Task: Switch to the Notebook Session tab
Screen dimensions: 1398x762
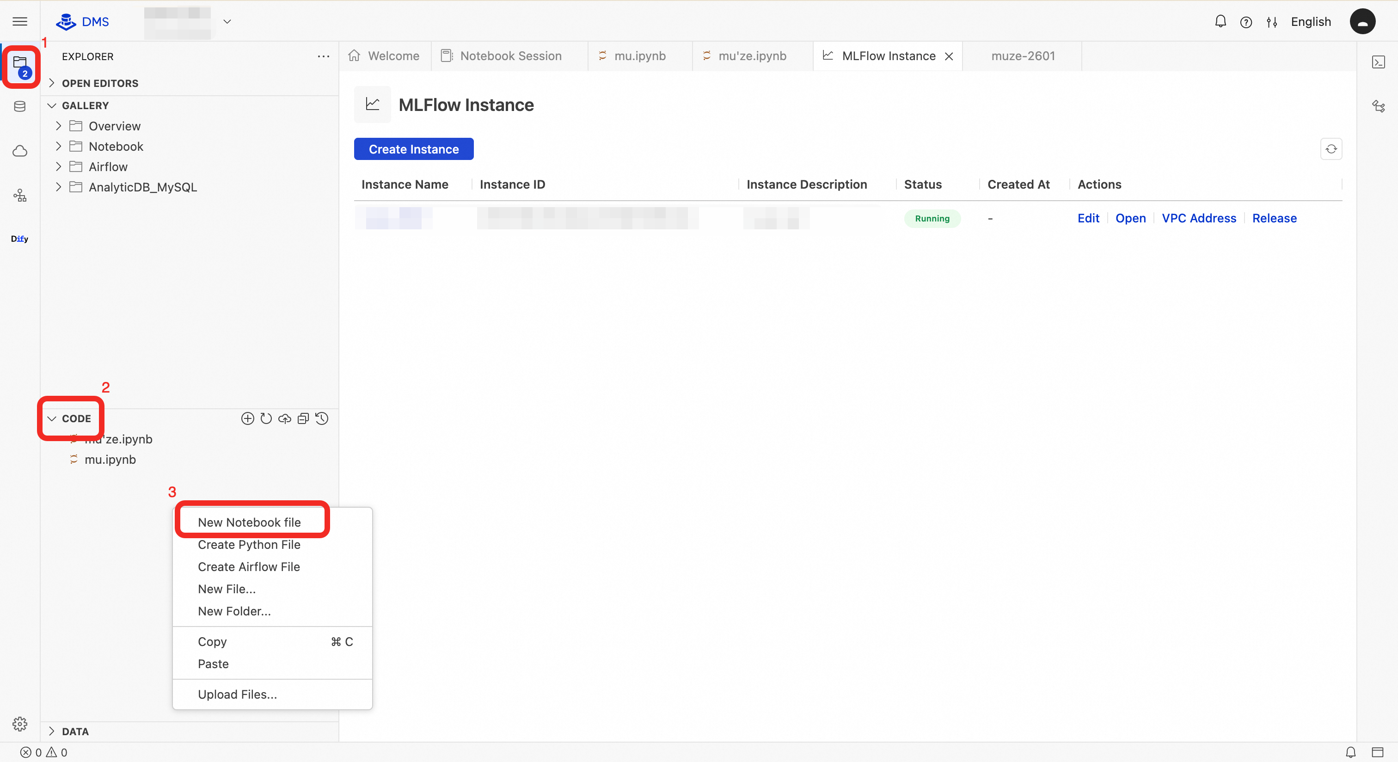Action: tap(509, 56)
